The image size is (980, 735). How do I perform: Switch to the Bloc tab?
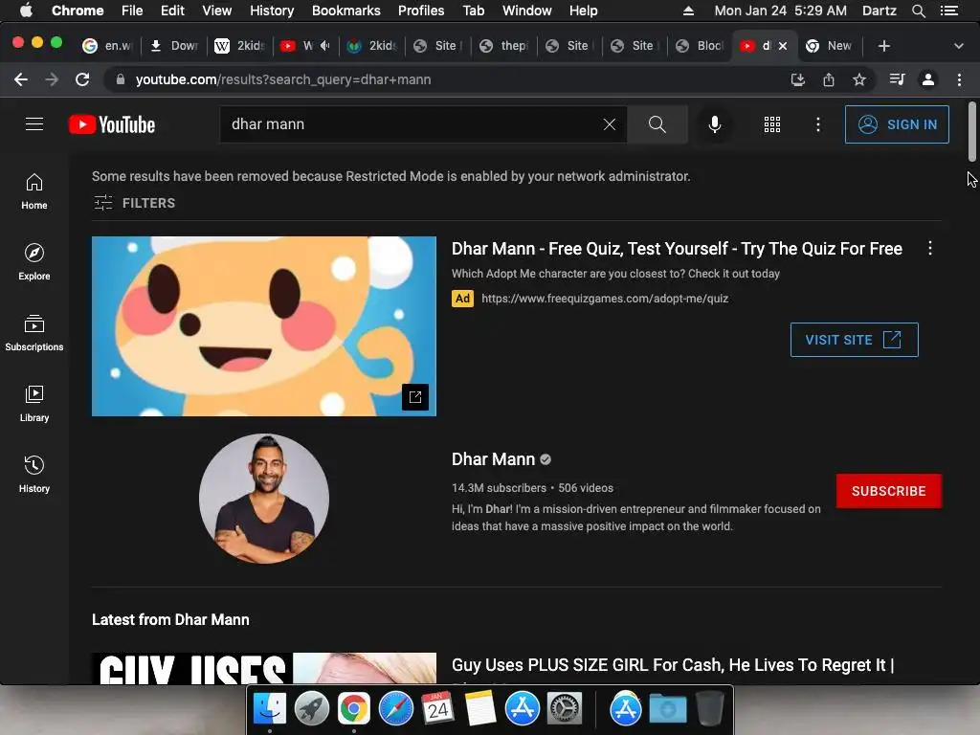click(700, 46)
